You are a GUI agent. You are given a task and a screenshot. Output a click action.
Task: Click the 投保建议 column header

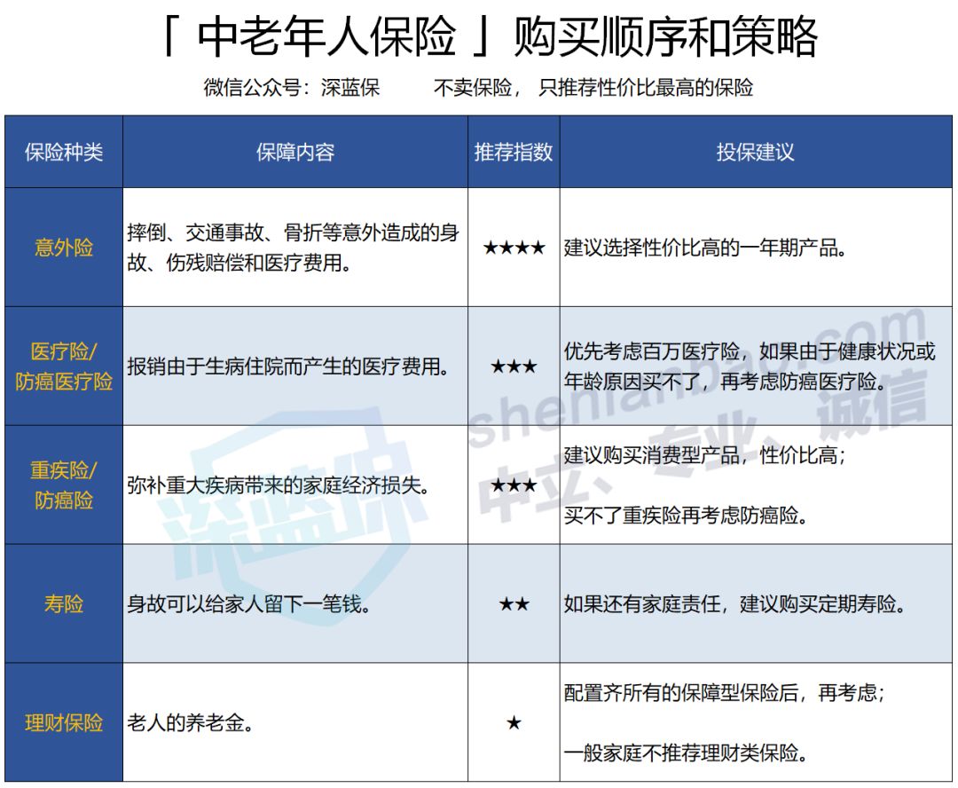756,152
